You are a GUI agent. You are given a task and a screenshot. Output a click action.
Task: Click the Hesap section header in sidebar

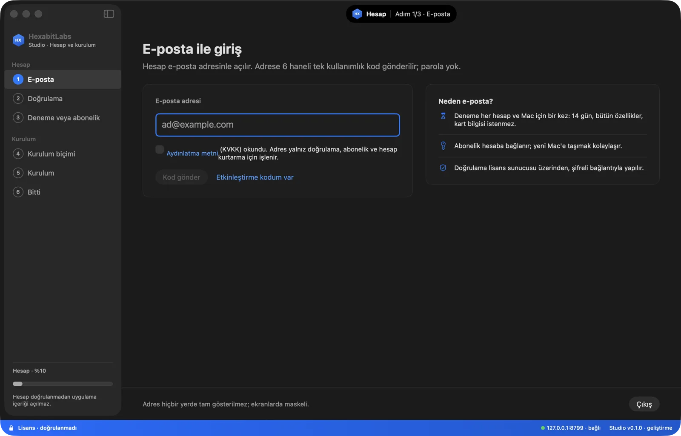coord(21,65)
